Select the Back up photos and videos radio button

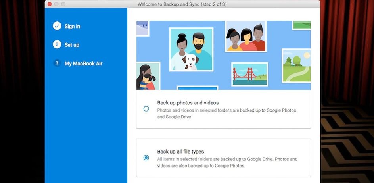tap(146, 109)
